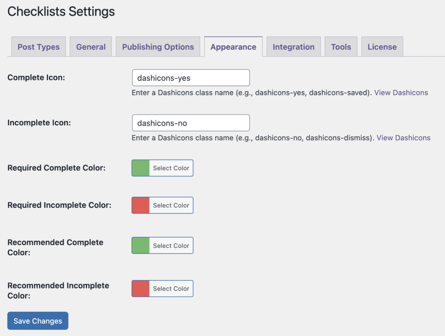
Task: Click the Save Changes button
Action: click(38, 321)
